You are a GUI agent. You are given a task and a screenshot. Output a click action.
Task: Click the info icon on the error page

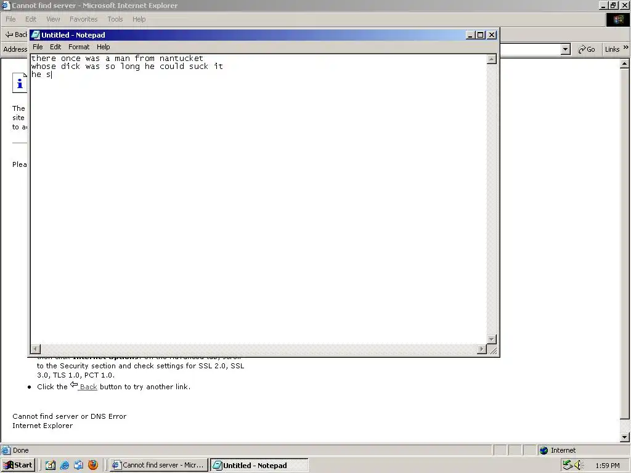(19, 83)
